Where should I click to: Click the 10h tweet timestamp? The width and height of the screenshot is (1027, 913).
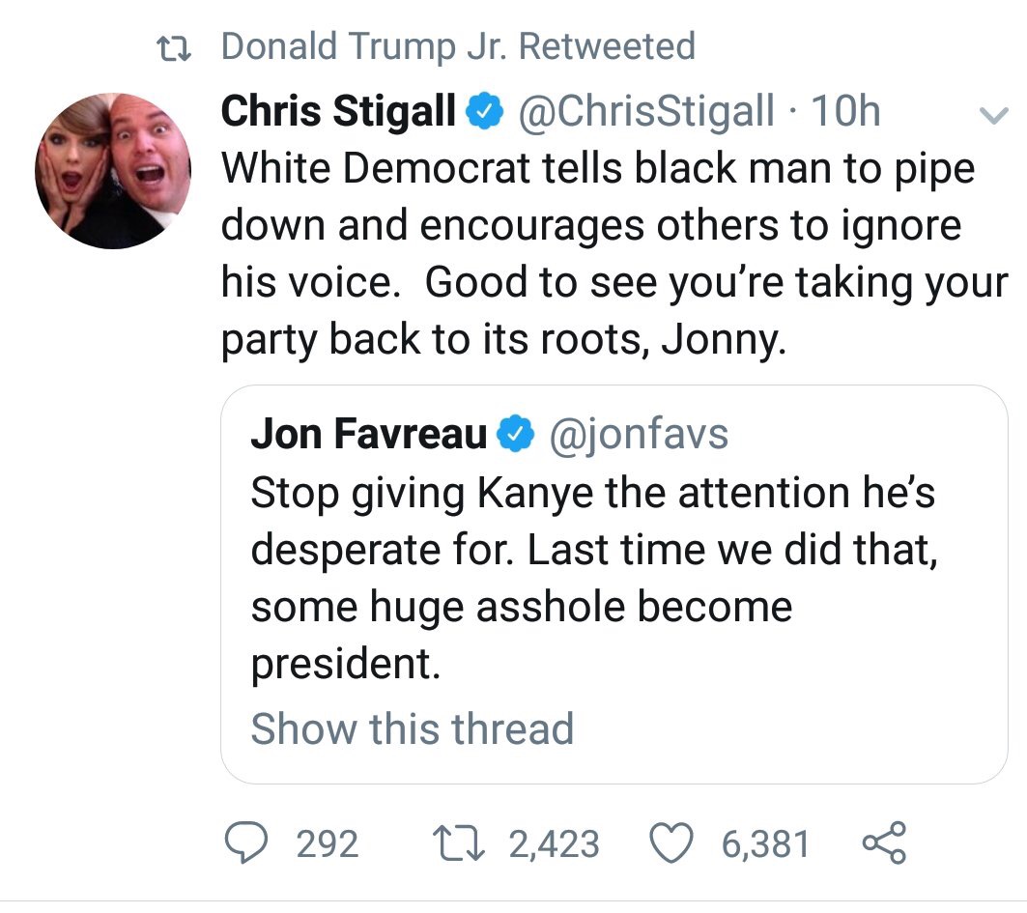click(846, 114)
